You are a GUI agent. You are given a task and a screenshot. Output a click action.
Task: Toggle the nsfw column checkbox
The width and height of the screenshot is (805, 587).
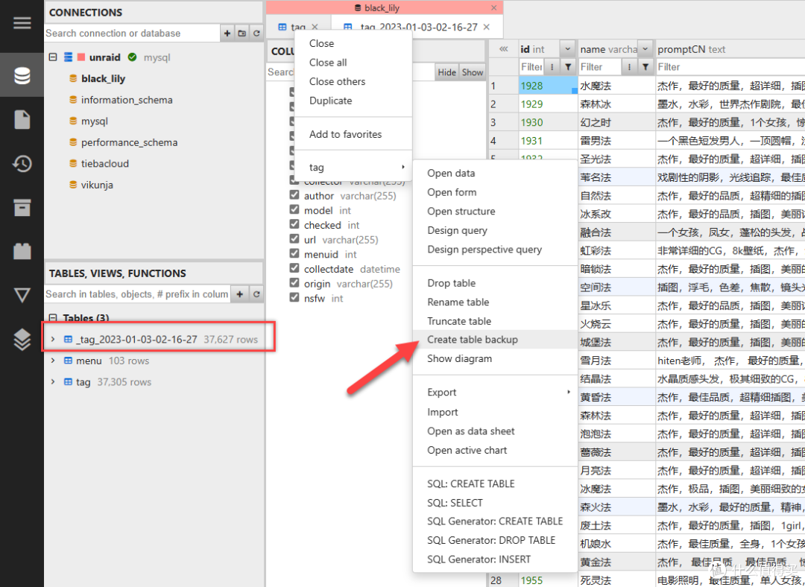294,298
